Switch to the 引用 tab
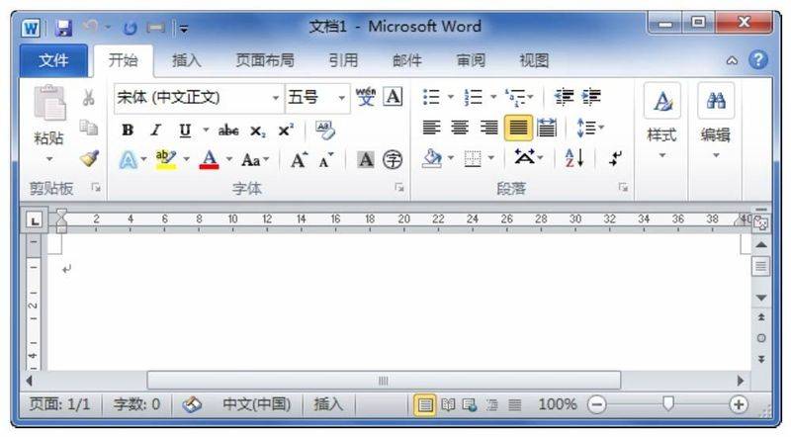The image size is (791, 437). click(x=343, y=60)
